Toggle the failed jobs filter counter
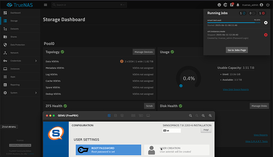The width and height of the screenshot is (273, 157). 262,13
